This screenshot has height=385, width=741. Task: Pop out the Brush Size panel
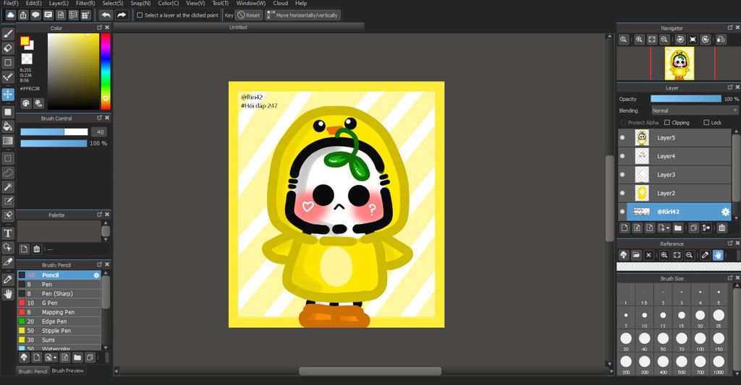click(730, 278)
